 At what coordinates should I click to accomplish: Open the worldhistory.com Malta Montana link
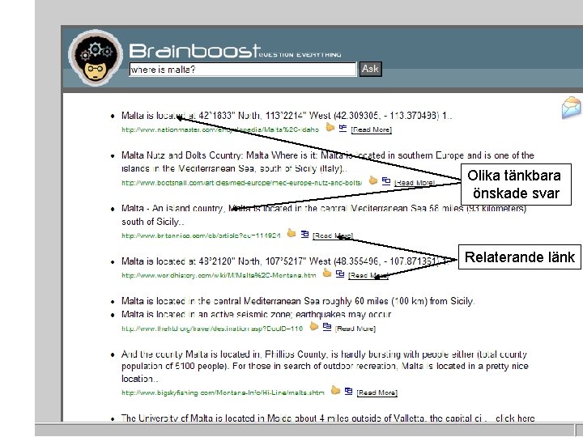[219, 275]
